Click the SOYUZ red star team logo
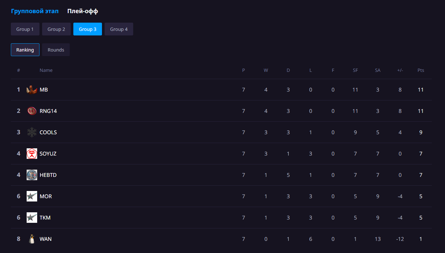Viewport: 445px width, 253px height. pyautogui.click(x=32, y=154)
